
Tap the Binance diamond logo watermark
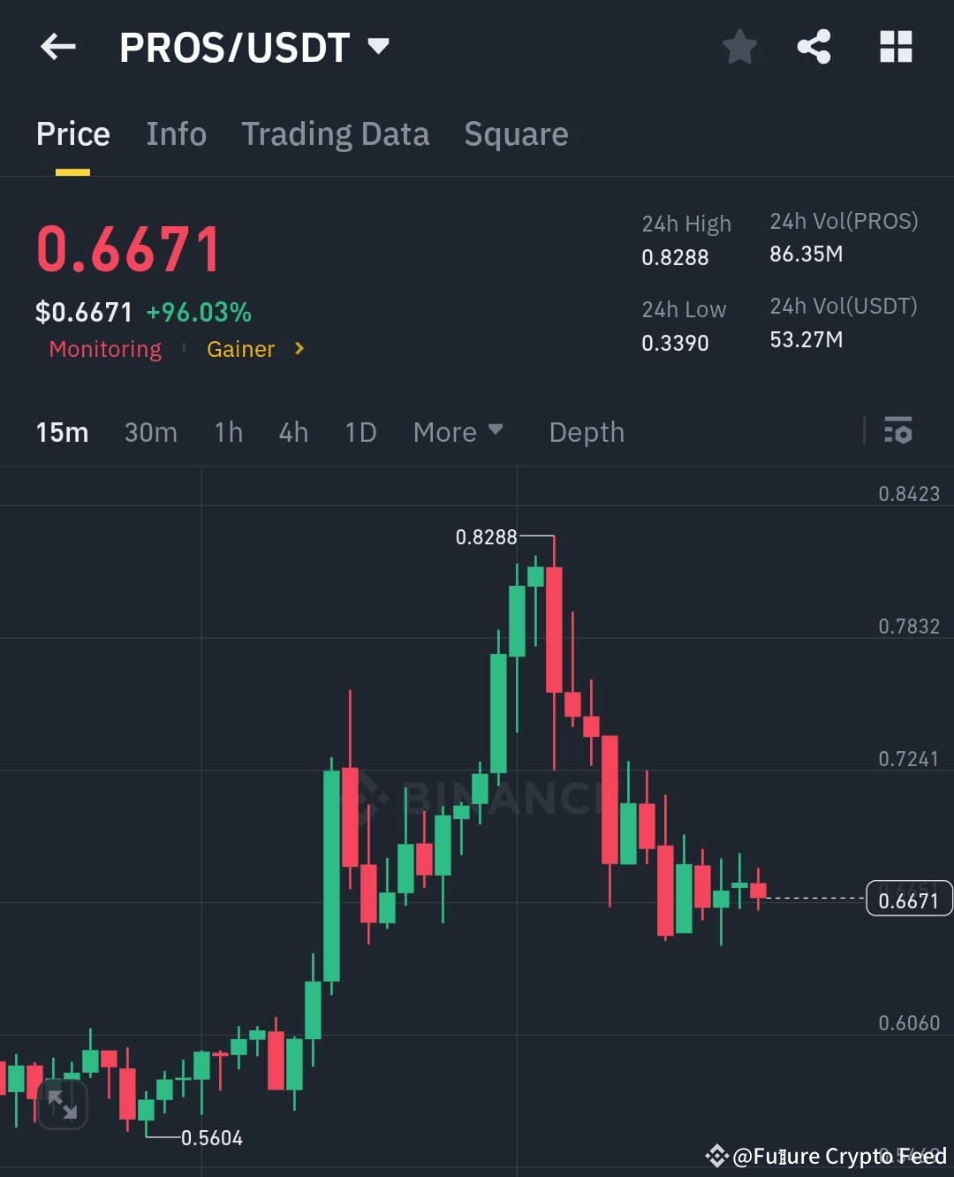[x=375, y=798]
